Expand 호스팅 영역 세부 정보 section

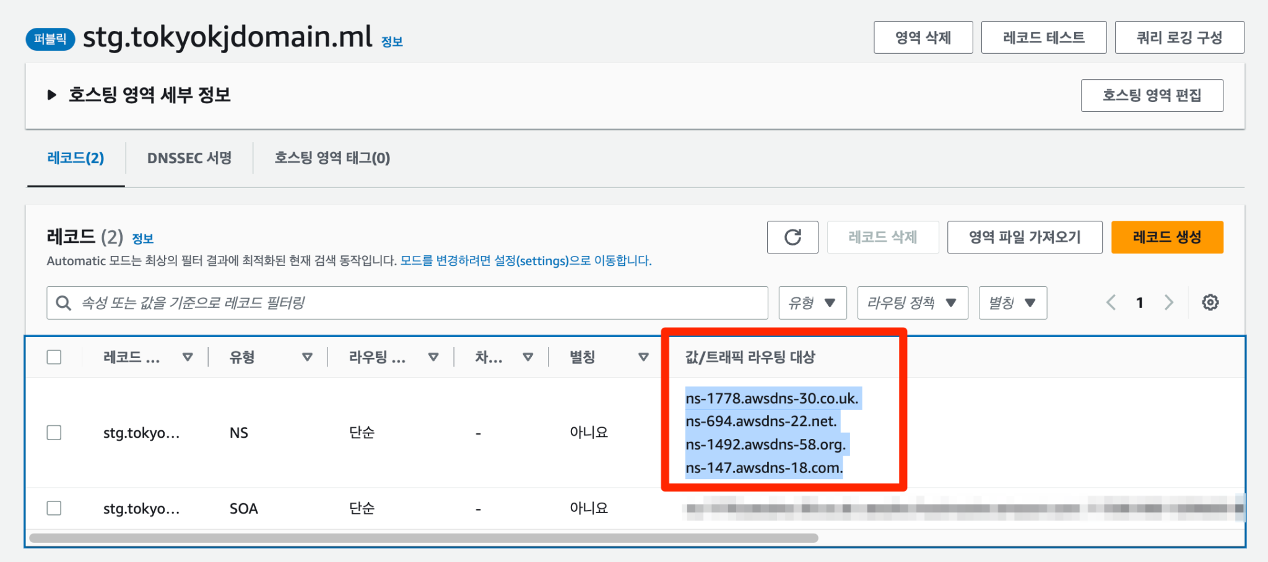(52, 95)
